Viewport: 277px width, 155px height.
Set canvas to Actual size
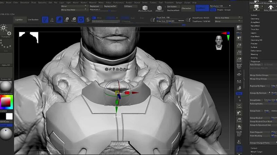239,53
